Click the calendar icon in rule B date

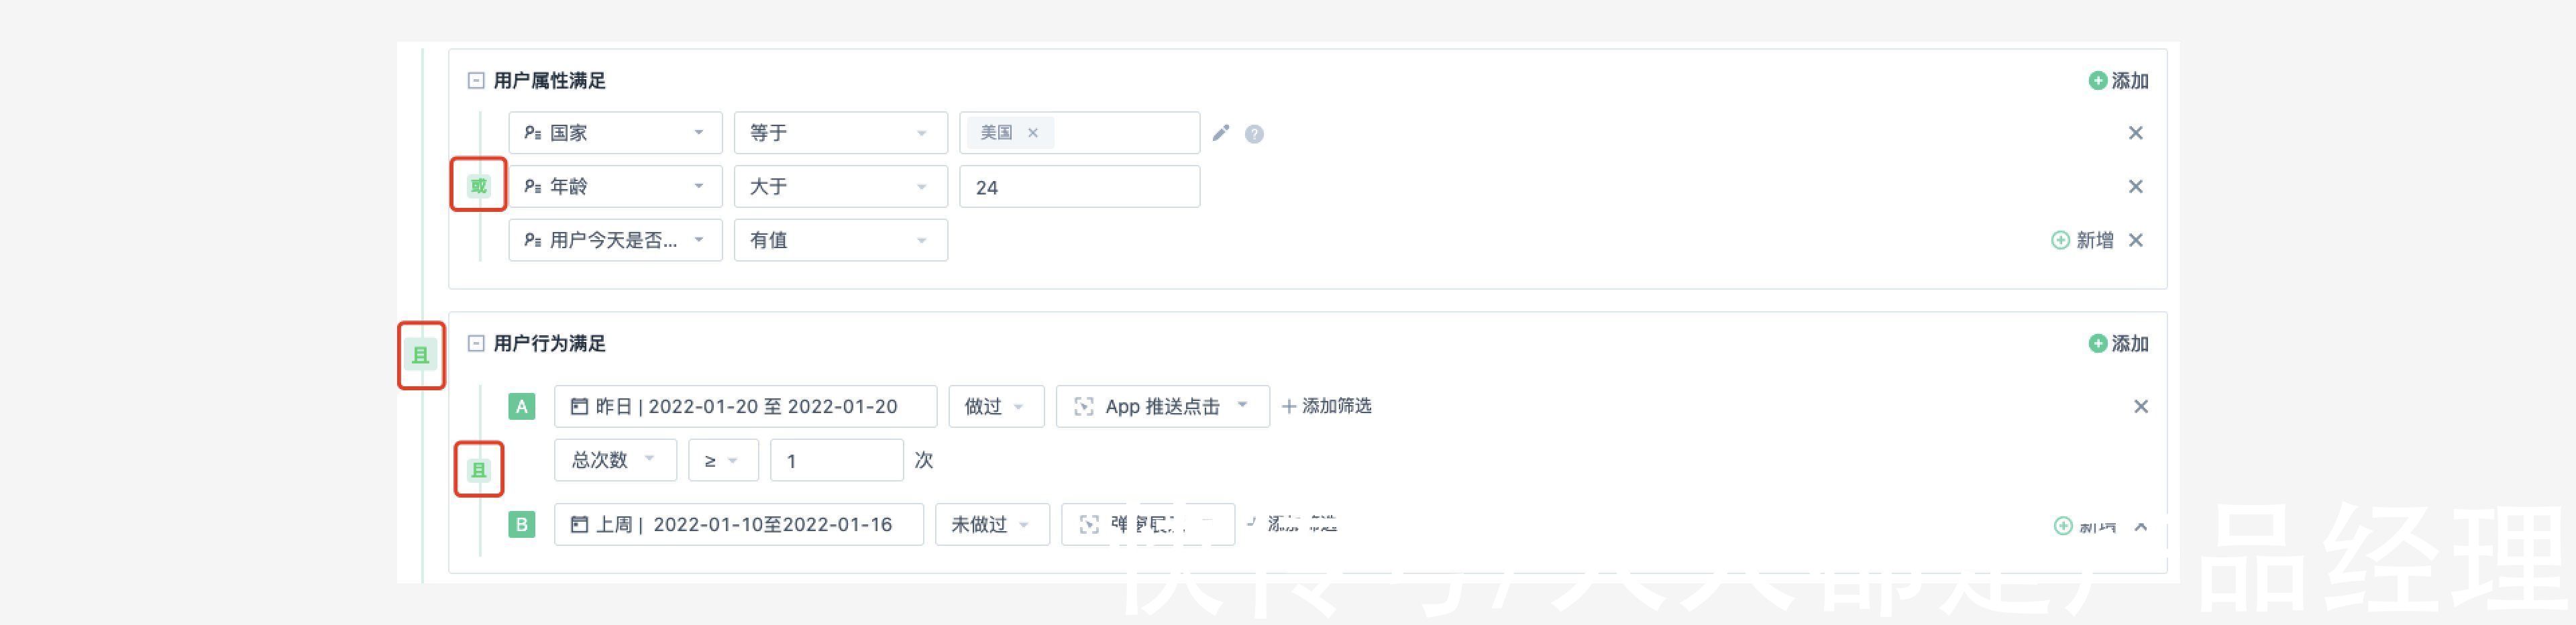coord(579,525)
